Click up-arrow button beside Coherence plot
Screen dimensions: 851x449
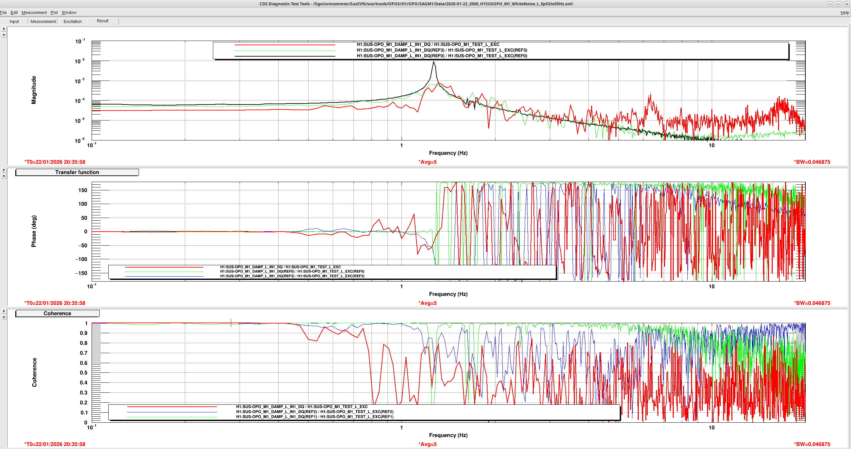tap(4, 317)
